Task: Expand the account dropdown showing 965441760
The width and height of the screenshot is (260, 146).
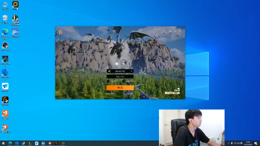Action: click(131, 71)
